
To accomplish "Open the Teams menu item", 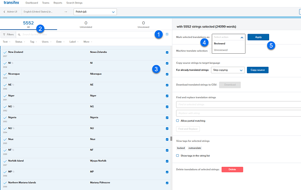I will point(46,3).
